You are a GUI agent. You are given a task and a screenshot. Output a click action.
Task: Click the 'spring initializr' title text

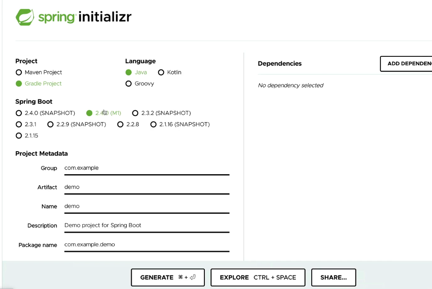[x=85, y=17]
